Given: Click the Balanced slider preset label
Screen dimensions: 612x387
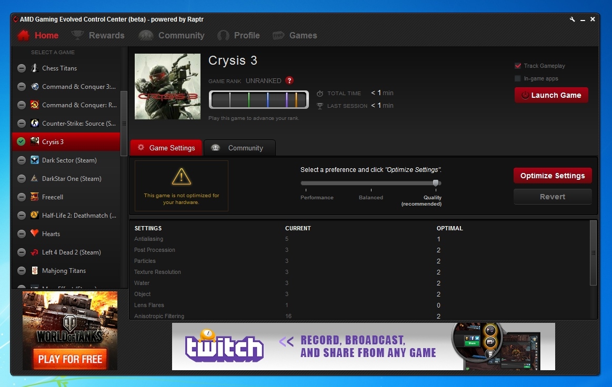Looking at the screenshot, I should point(371,197).
